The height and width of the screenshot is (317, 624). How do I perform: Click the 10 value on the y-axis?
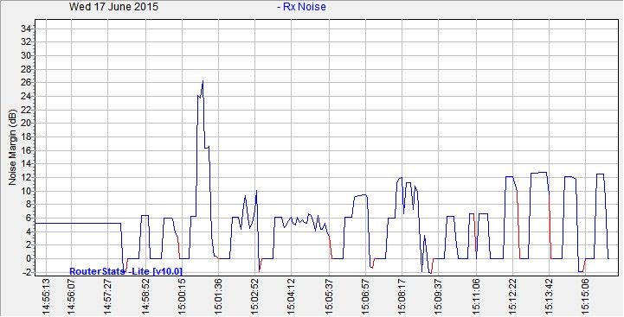point(26,191)
